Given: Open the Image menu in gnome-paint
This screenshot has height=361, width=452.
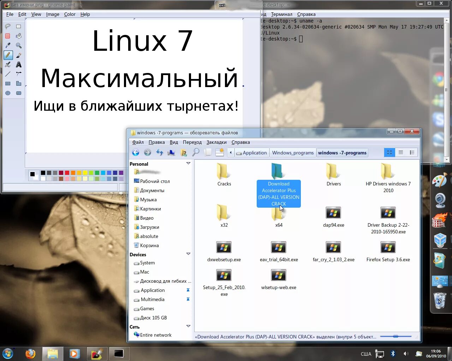Looking at the screenshot, I should click(53, 14).
